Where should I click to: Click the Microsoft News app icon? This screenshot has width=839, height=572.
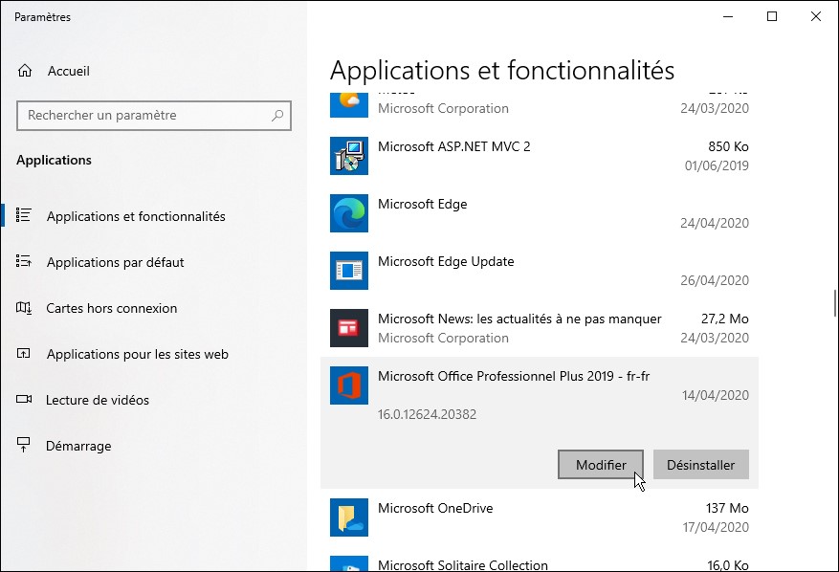tap(348, 328)
